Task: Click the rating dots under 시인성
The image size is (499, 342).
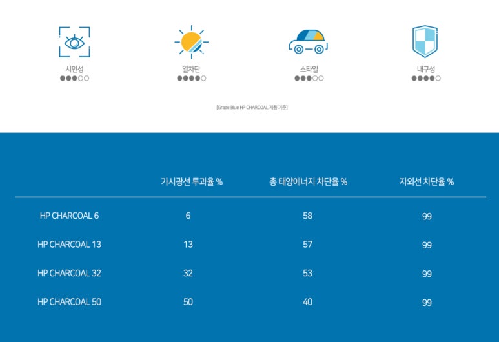Action: click(74, 79)
